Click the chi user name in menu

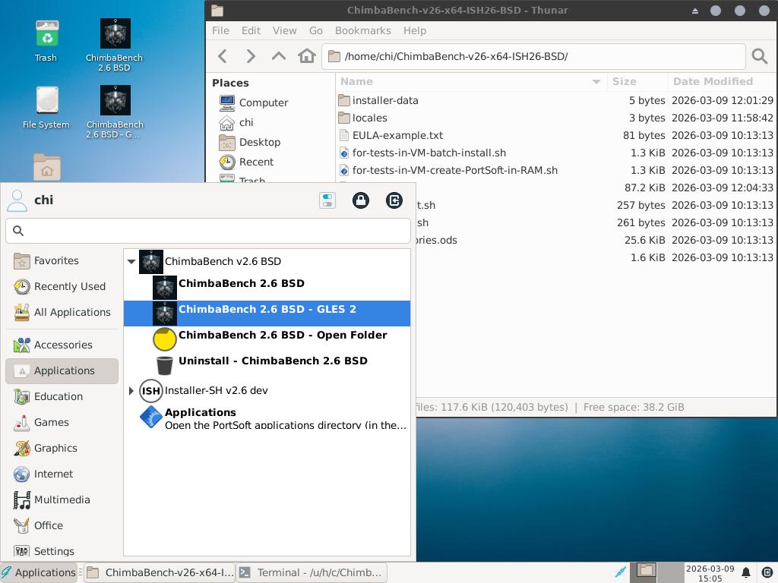click(x=43, y=200)
